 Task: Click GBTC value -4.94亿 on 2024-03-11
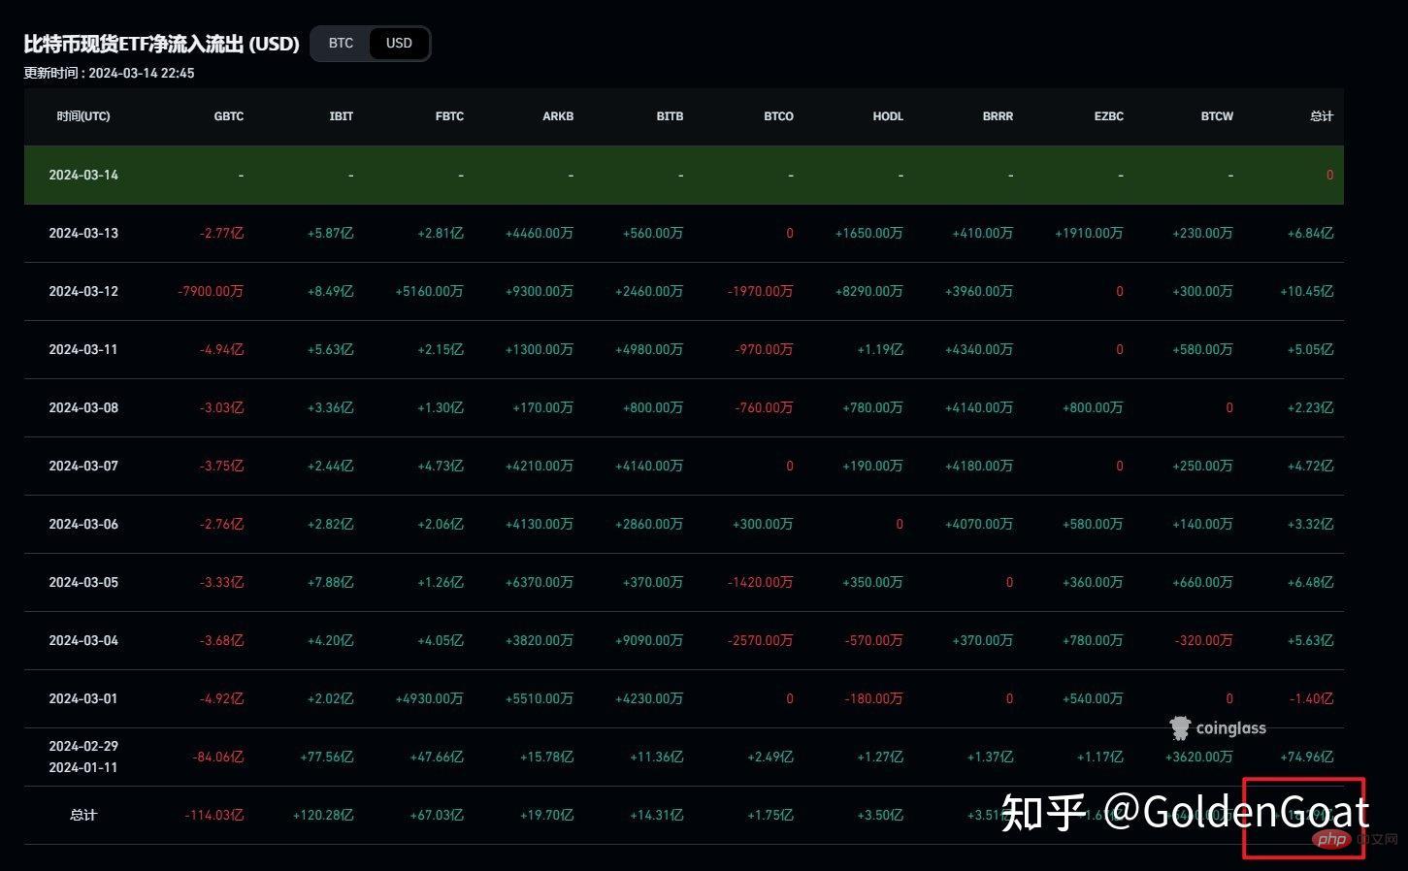click(x=221, y=350)
